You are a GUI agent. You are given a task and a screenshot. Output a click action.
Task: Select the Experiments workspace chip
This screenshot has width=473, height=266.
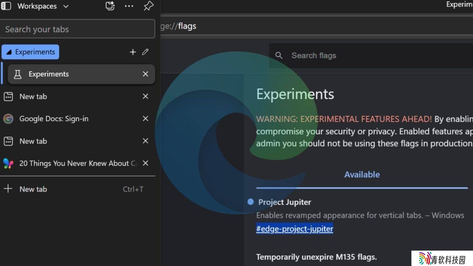[x=30, y=52]
